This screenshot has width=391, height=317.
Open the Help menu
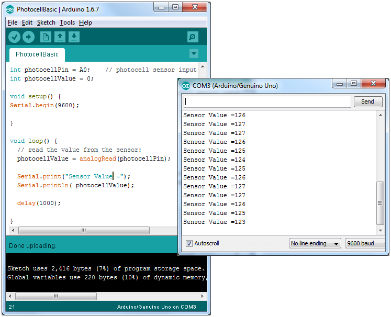[x=85, y=22]
